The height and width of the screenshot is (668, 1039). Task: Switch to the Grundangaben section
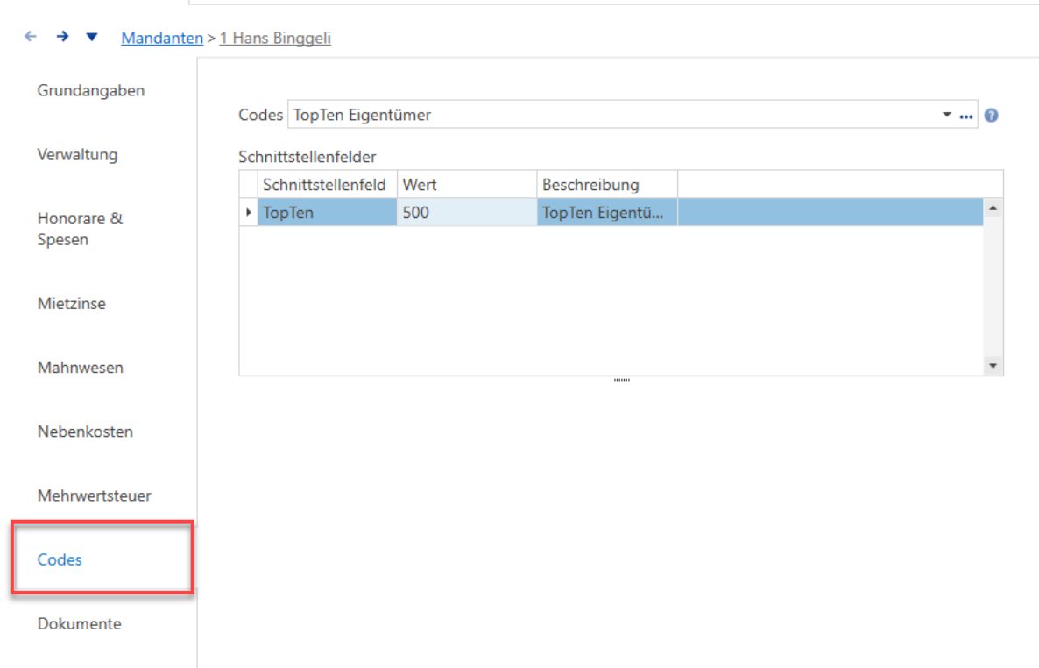(x=91, y=90)
